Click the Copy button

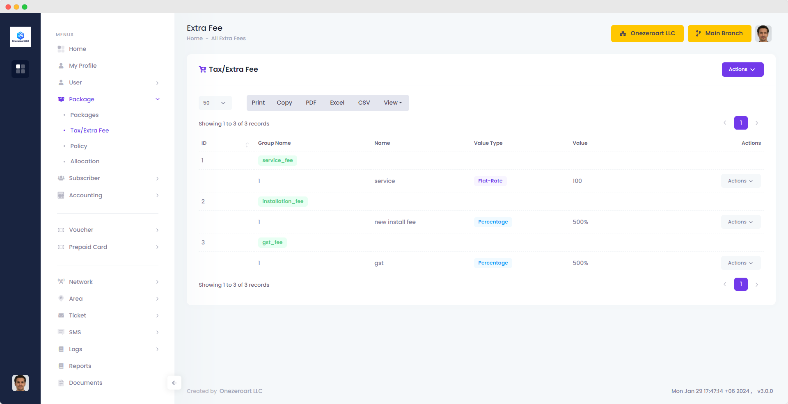pyautogui.click(x=284, y=103)
